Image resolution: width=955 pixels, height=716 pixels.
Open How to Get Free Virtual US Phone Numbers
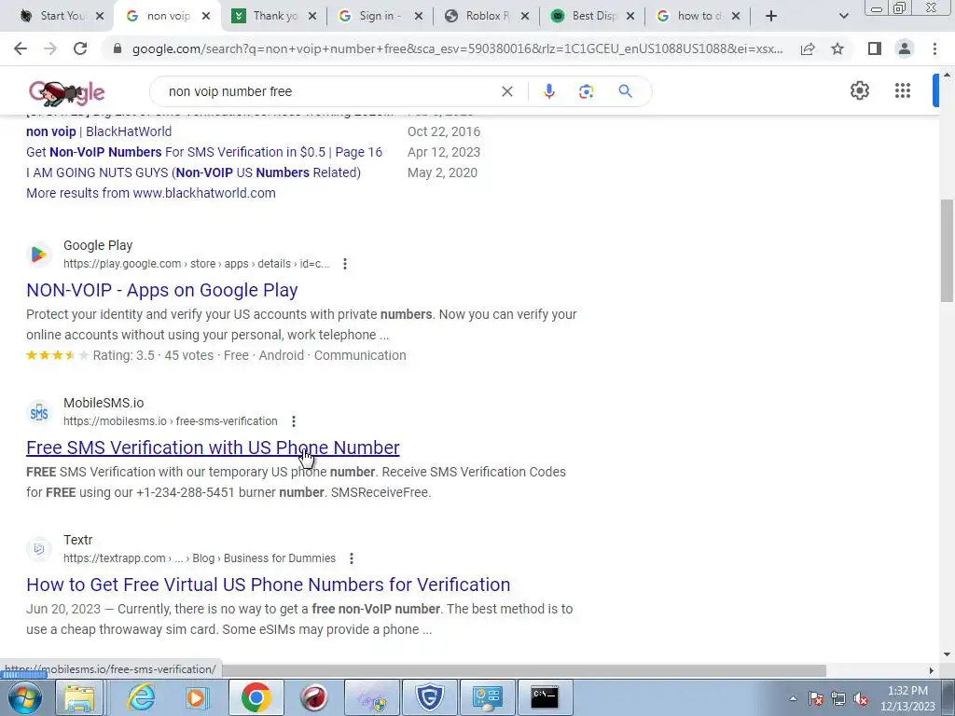[268, 585]
